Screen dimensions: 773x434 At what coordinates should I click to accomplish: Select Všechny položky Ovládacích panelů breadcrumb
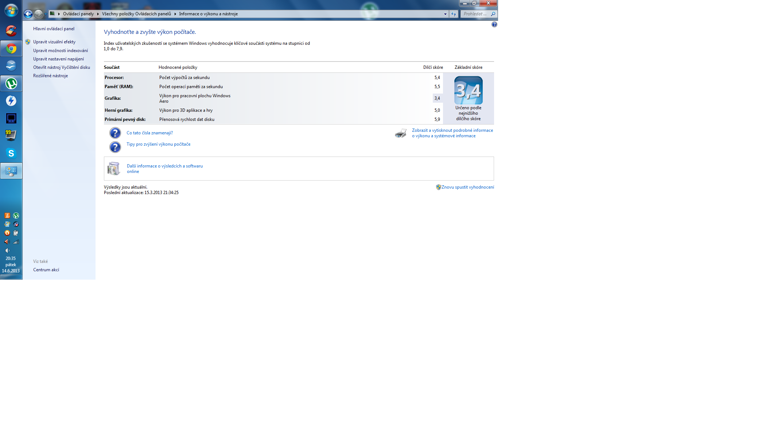coord(136,14)
